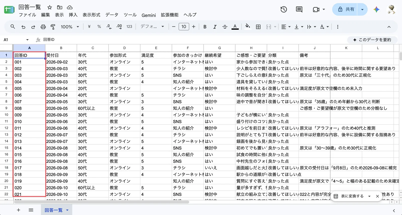Open the font family dropdown
This screenshot has height=215, width=402.
point(152,27)
